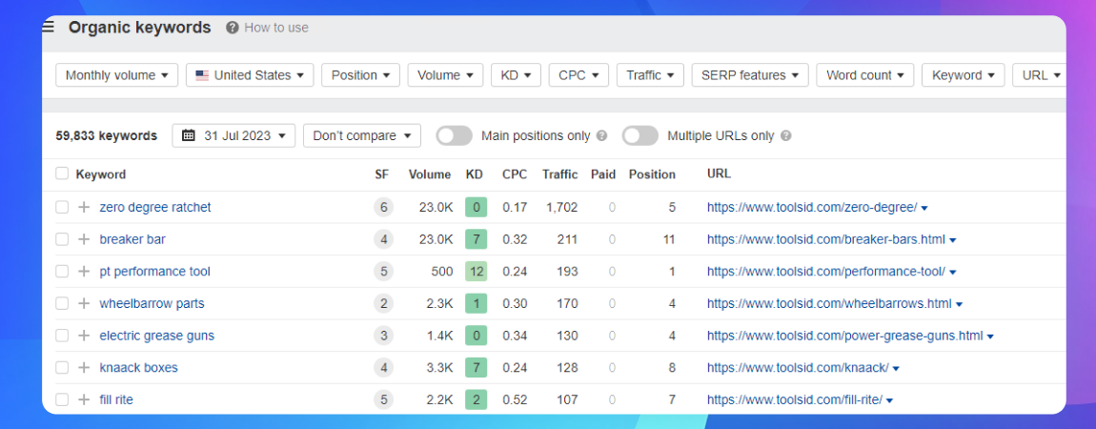The width and height of the screenshot is (1096, 429).
Task: Add wheelbarrow parts with plus icon
Action: (x=84, y=304)
